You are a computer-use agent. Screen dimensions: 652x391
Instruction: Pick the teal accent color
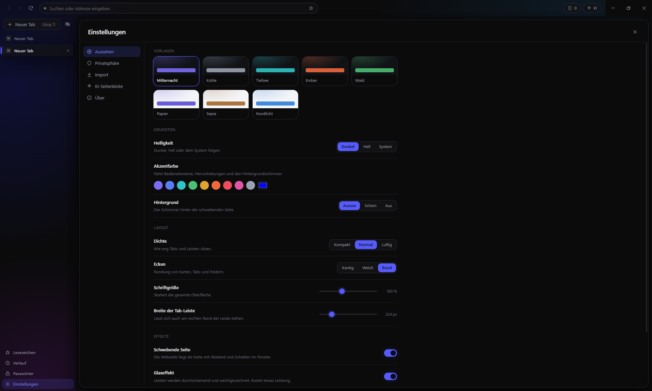click(x=181, y=185)
